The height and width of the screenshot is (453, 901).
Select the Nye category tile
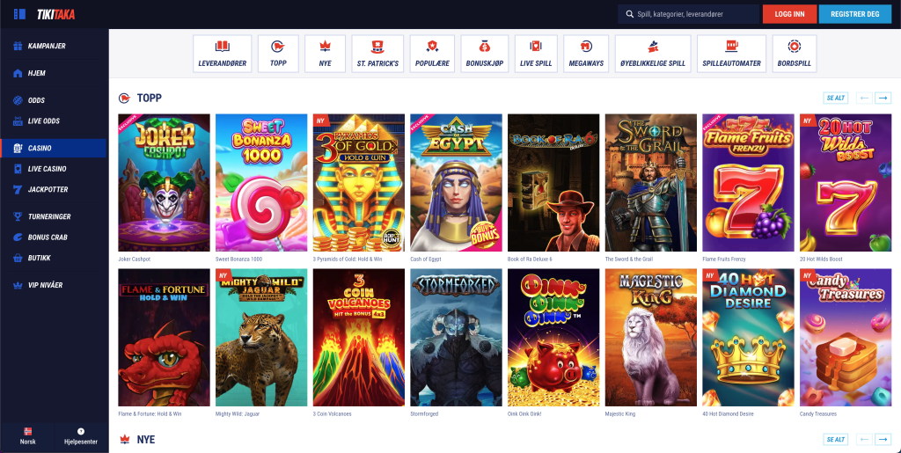(326, 54)
